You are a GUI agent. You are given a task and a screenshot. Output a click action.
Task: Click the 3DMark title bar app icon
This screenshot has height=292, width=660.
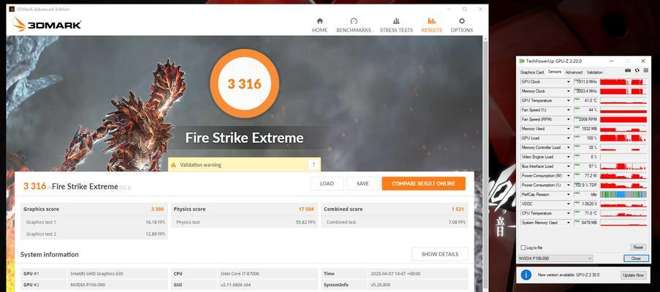tap(12, 9)
